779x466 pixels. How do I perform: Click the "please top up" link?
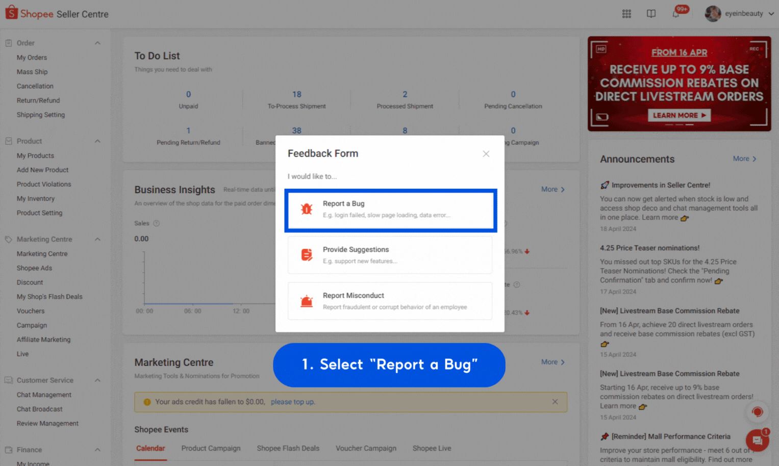click(292, 402)
